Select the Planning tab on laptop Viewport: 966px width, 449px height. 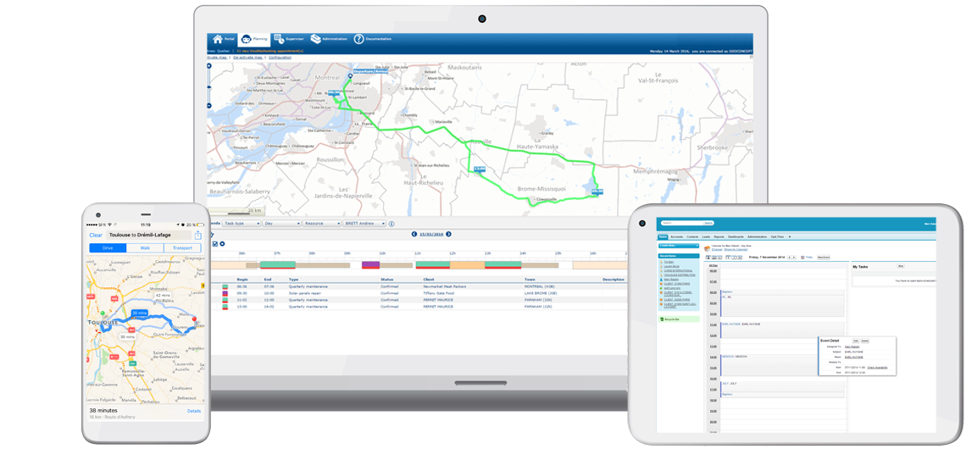[x=254, y=39]
